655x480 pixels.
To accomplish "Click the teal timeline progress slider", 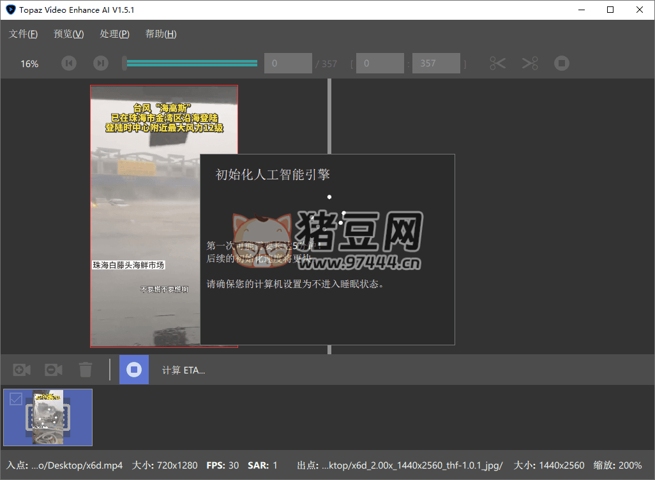I will click(x=192, y=63).
